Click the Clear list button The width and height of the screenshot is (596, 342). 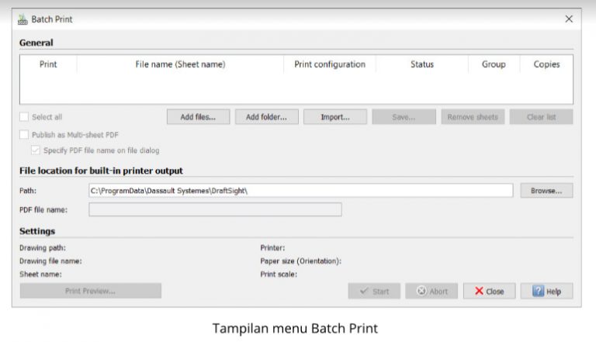(x=541, y=117)
